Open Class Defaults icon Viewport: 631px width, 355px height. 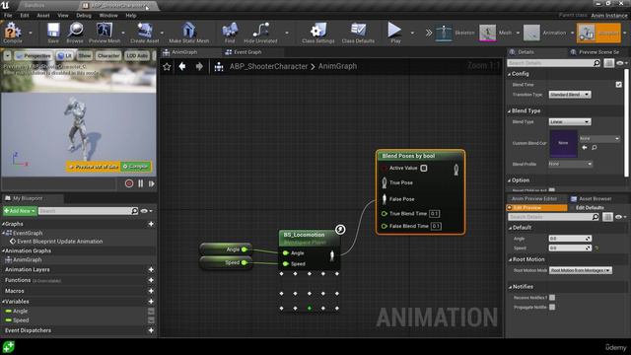point(358,32)
